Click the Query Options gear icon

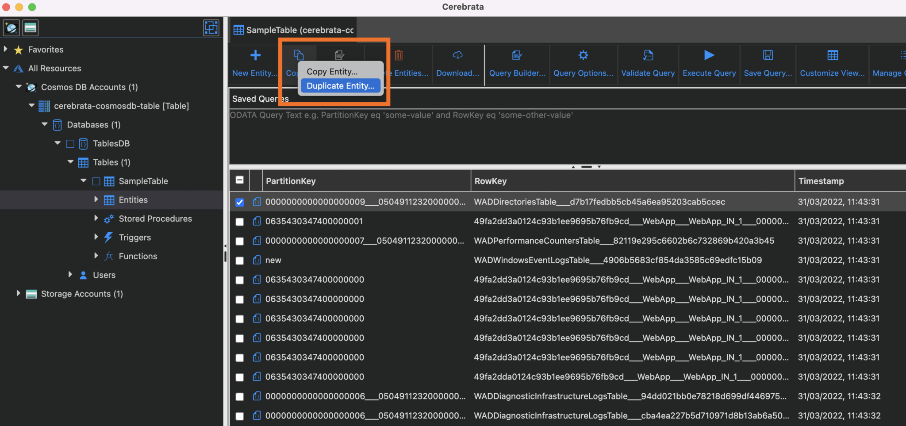pos(583,55)
